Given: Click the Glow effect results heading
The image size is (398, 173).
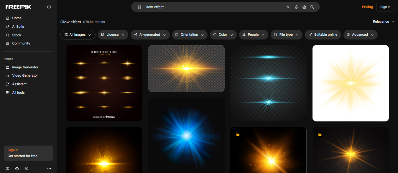Looking at the screenshot, I should (71, 22).
